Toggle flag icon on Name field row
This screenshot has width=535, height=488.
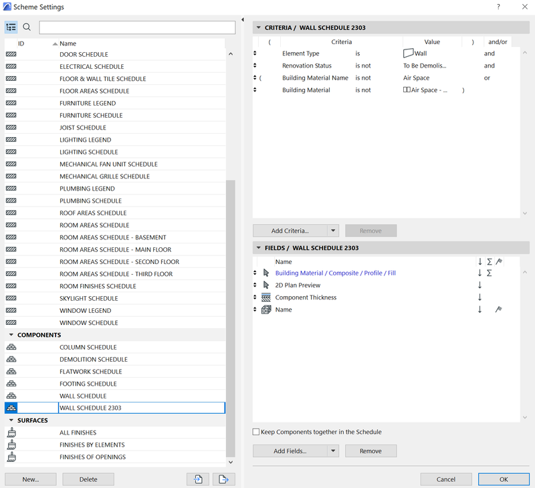click(x=498, y=310)
